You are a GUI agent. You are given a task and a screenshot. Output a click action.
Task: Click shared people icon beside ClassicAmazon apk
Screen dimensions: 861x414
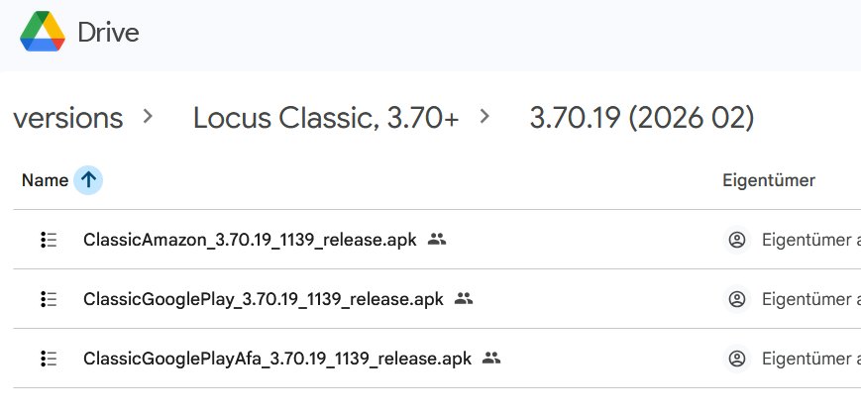click(437, 240)
